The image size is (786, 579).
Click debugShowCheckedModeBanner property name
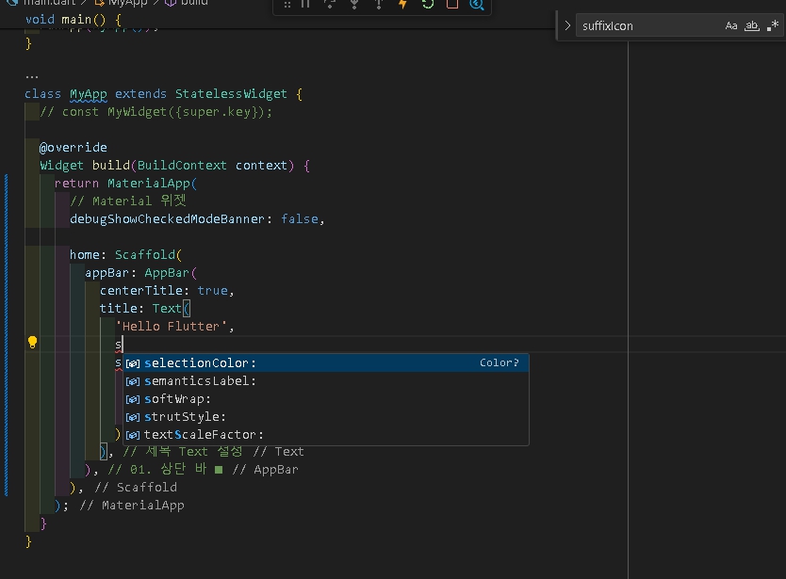point(167,218)
